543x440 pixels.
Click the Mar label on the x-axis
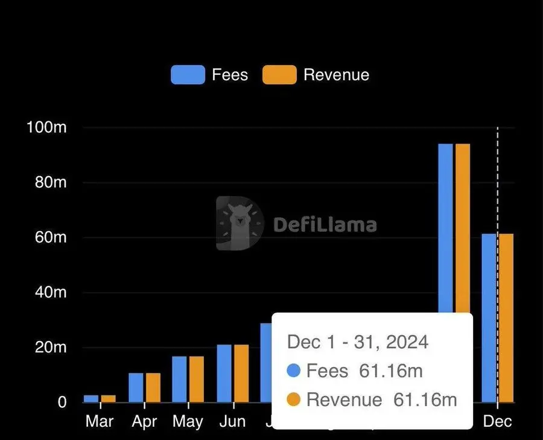point(100,421)
